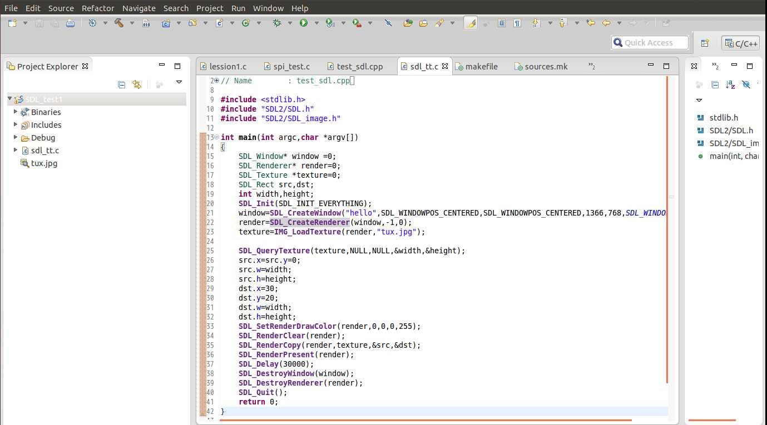Click the New file toolbar icon
Viewport: 767px width, 425px height.
click(12, 23)
